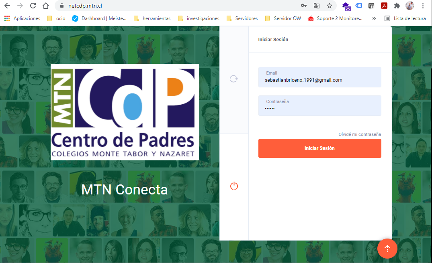The height and width of the screenshot is (263, 432).
Task: Open the herramientas bookmarks folder
Action: click(x=152, y=18)
